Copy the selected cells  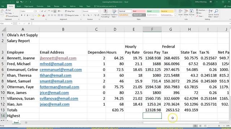8,13
